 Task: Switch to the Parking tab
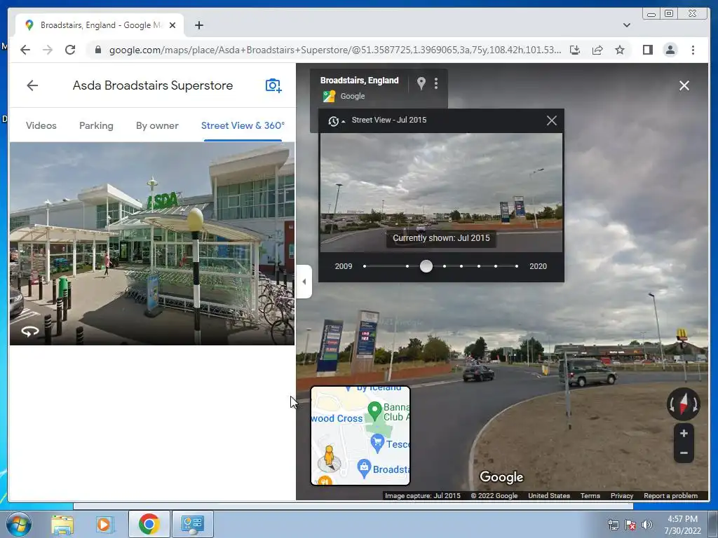pyautogui.click(x=96, y=125)
